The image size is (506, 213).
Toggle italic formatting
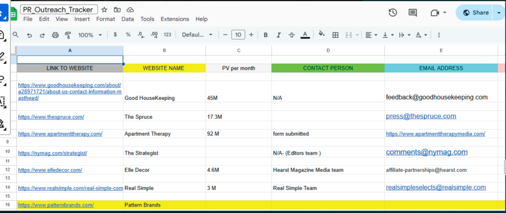pos(279,35)
